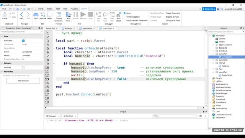Switch to the VIEW ribbon tab
The width and height of the screenshot is (245, 138).
[65, 9]
